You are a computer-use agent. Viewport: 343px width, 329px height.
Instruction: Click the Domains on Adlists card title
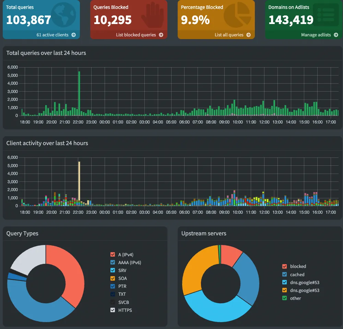(x=289, y=7)
